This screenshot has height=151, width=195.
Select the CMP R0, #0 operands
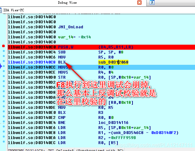(106, 118)
